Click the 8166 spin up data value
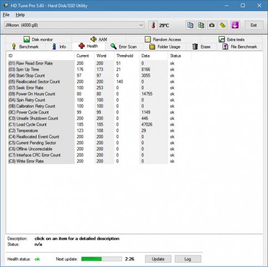The height and width of the screenshot is (267, 268). click(x=146, y=70)
